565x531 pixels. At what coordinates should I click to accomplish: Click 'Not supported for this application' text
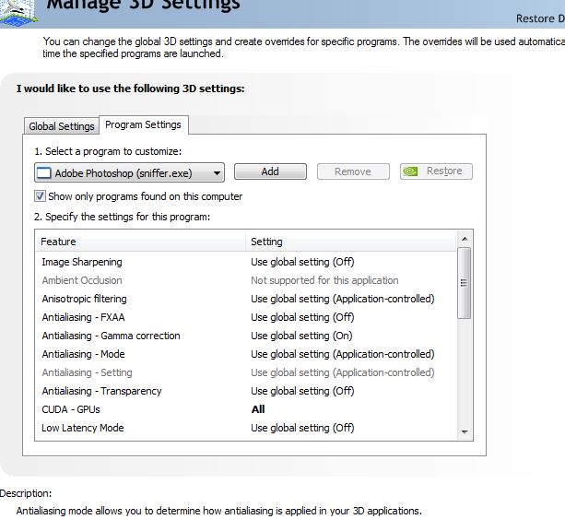[x=324, y=280]
